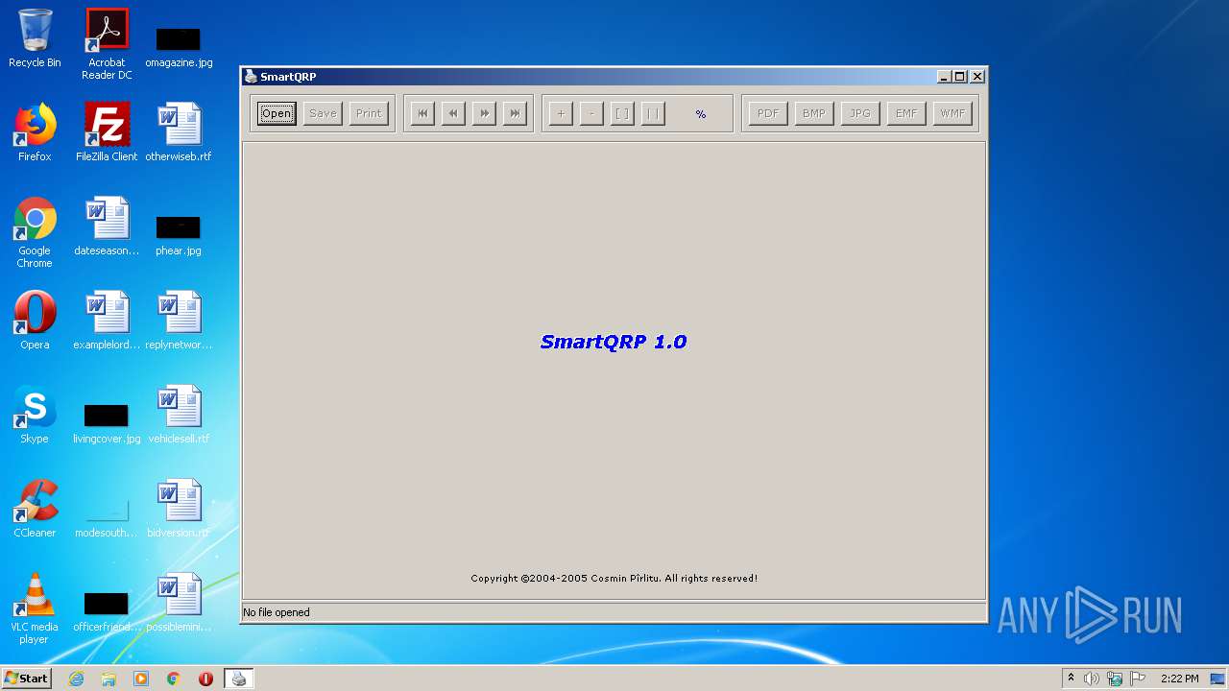This screenshot has height=691, width=1229.
Task: Close the SmartQRP window
Action: [x=977, y=77]
